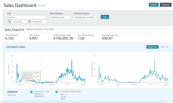Click the Sep '24 label on units graph

(83, 85)
